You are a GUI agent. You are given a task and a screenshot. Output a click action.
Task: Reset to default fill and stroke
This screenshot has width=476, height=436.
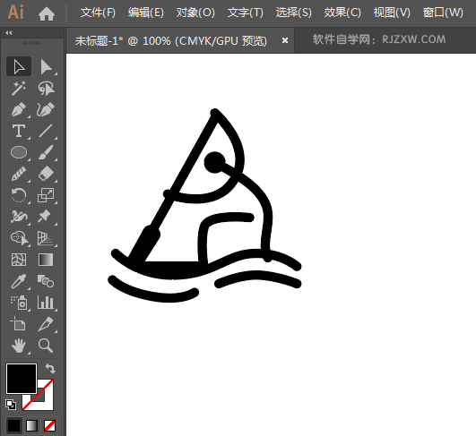click(11, 404)
